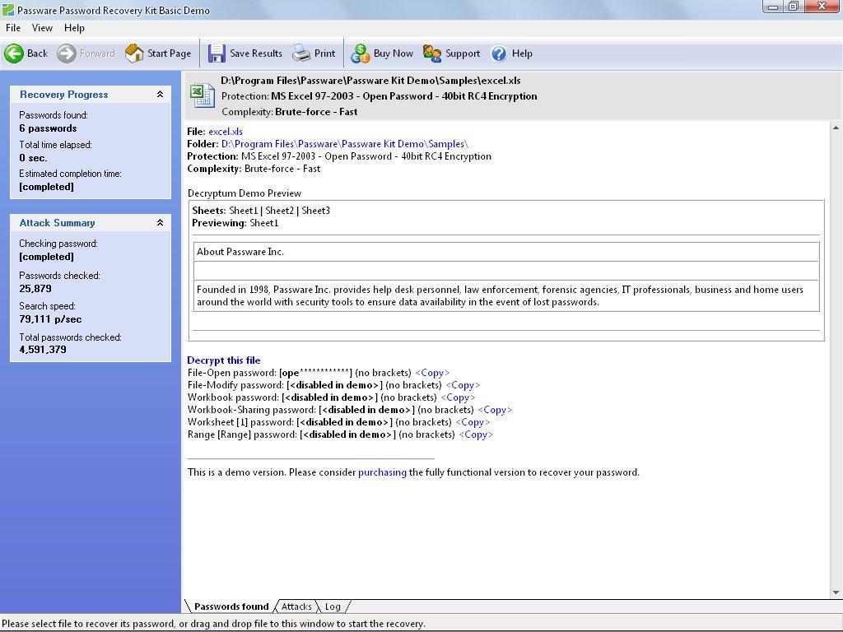
Task: Click the Attack Summary title text
Action: coord(57,222)
